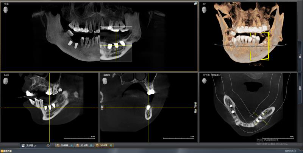Click the small marker on cross-section left edge
The width and height of the screenshot is (303, 153).
tap(102, 108)
